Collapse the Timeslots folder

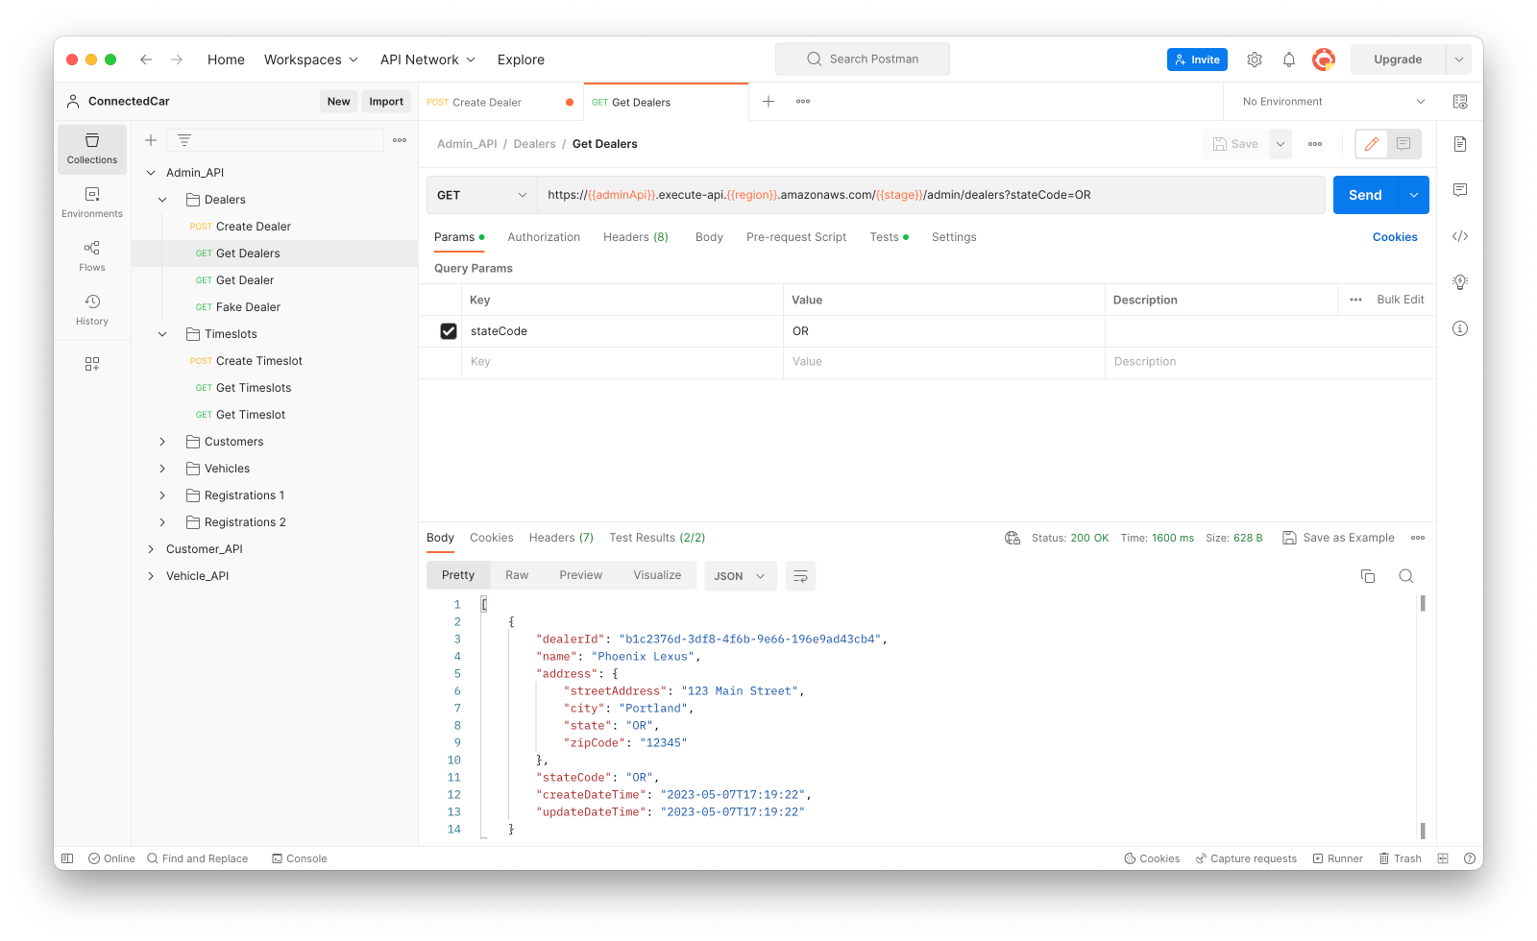pyautogui.click(x=162, y=334)
